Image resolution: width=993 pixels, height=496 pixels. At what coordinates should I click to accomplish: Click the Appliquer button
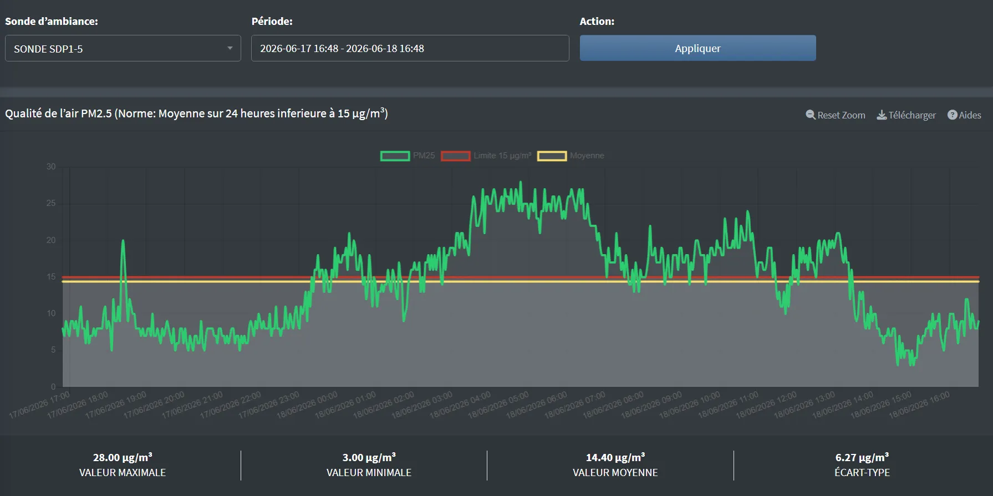[x=698, y=48]
